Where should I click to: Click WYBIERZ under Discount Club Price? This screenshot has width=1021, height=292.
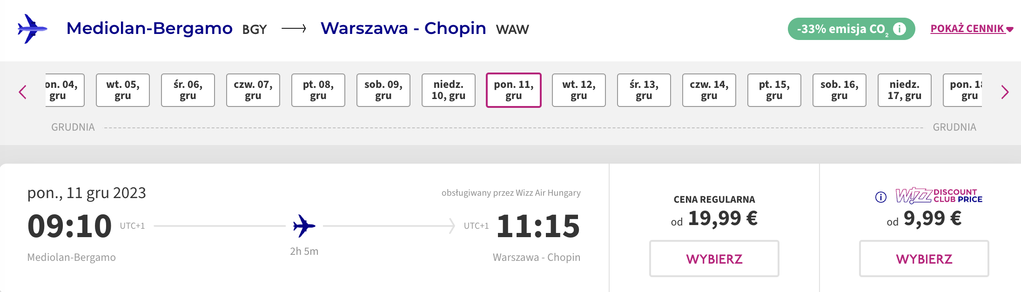tap(924, 259)
